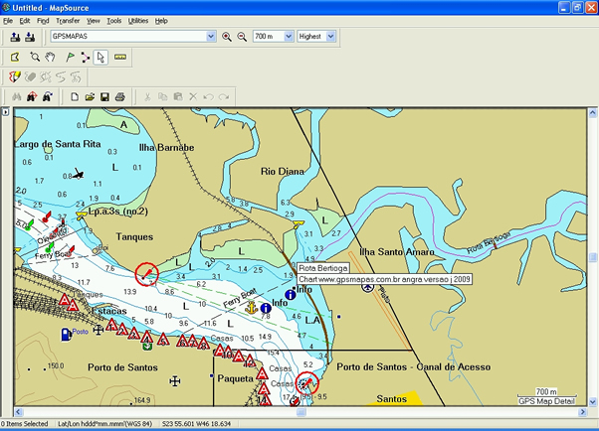Image resolution: width=599 pixels, height=431 pixels.
Task: Select the Route tool
Action: point(86,58)
